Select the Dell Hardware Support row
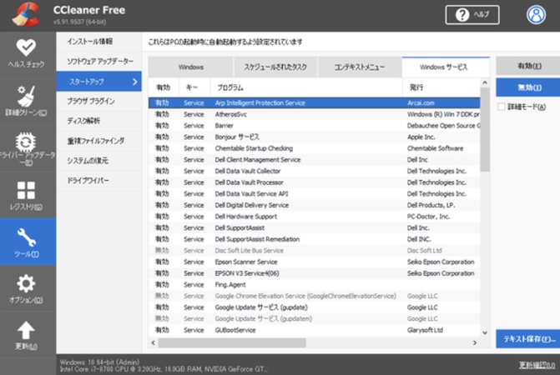The height and width of the screenshot is (375, 560). (x=315, y=217)
